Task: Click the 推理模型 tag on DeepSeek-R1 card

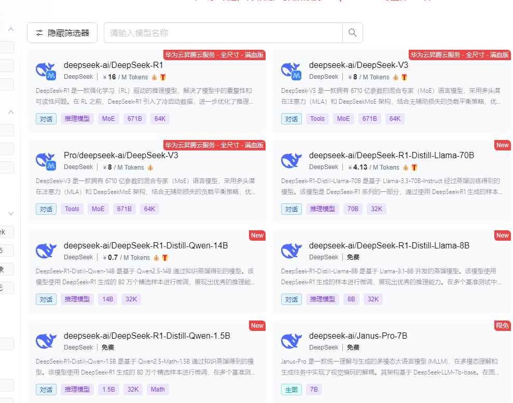Action: coord(77,119)
